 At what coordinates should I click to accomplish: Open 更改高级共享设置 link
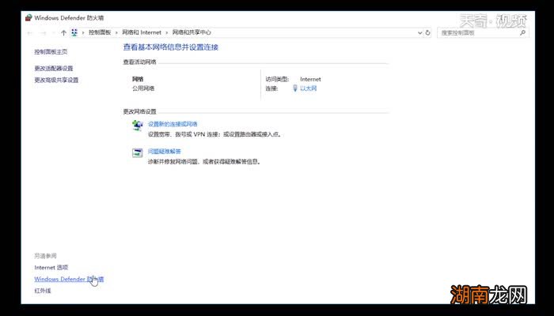[x=56, y=80]
